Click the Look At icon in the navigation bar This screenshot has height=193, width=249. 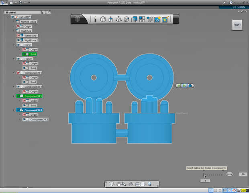(131, 184)
